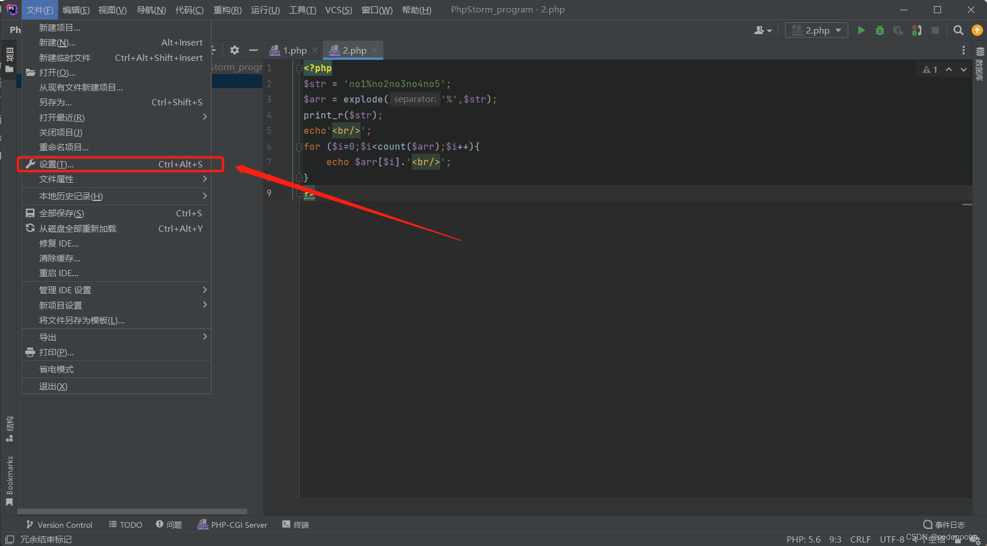Screen dimensions: 987x546
Task: Click the green Run button
Action: (861, 30)
